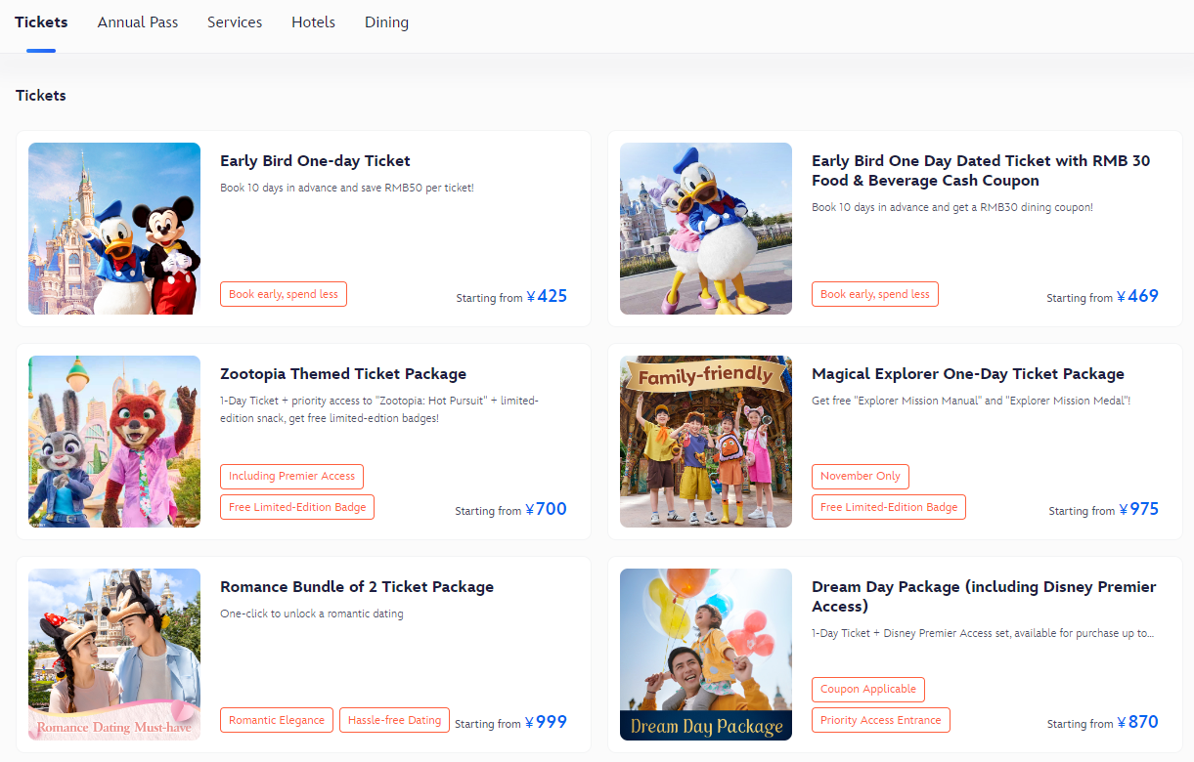This screenshot has height=762, width=1194.
Task: Click the Romantic Elegance tag
Action: [x=277, y=720]
